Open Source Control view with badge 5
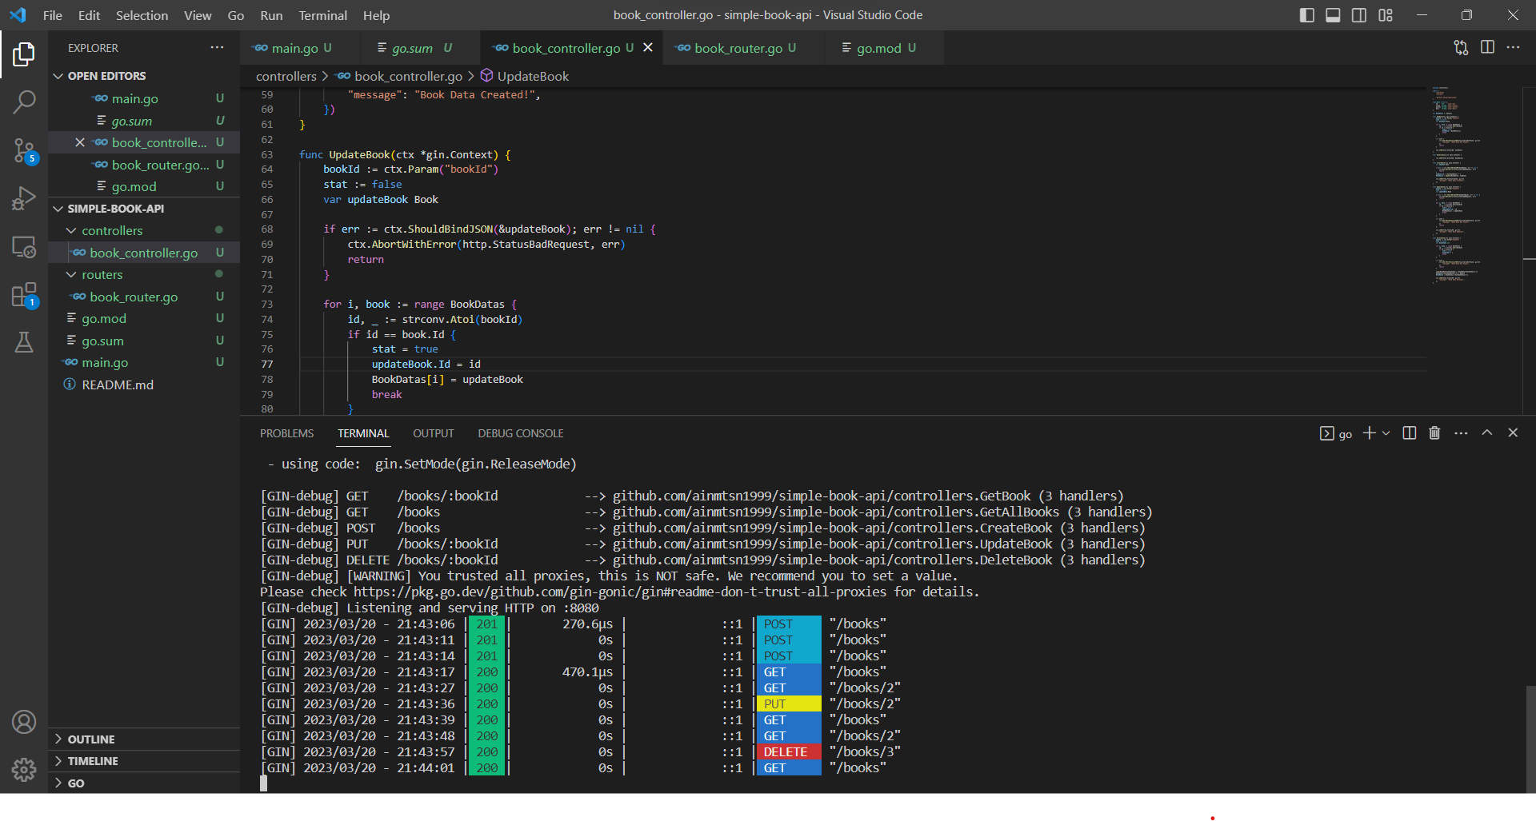The image size is (1536, 821). pos(24,150)
